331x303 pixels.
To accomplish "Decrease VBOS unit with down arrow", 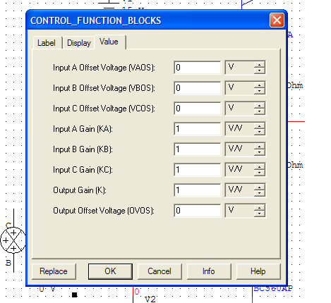I will tap(260, 91).
